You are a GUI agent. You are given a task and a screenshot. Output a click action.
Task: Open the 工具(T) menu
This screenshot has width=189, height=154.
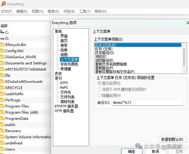(85, 11)
